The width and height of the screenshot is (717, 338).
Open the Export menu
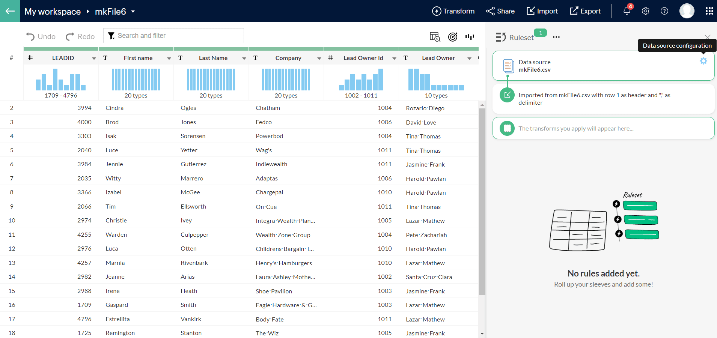pos(585,11)
